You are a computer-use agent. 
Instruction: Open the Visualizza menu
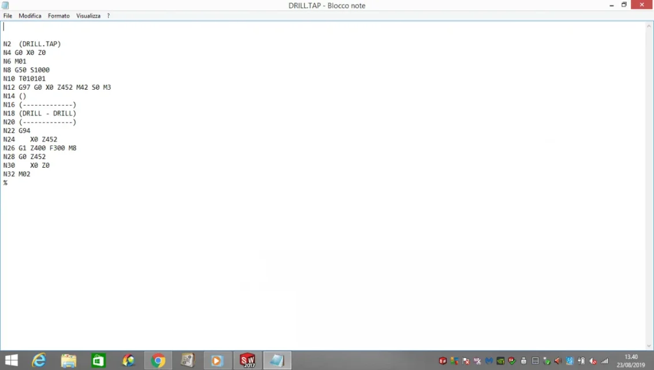88,16
